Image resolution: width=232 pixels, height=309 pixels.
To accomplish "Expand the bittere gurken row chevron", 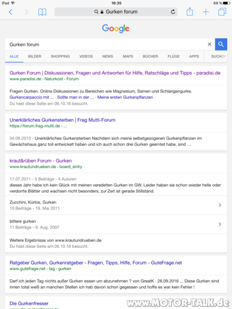I will [x=220, y=224].
